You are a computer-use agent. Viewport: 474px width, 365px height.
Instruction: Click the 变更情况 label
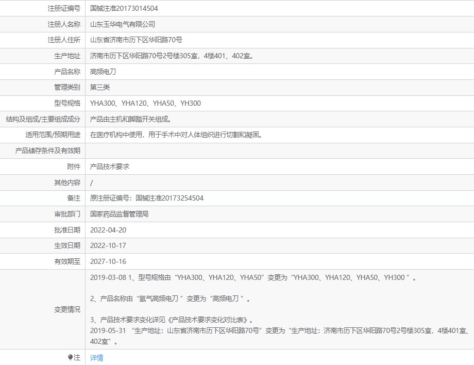pyautogui.click(x=67, y=309)
